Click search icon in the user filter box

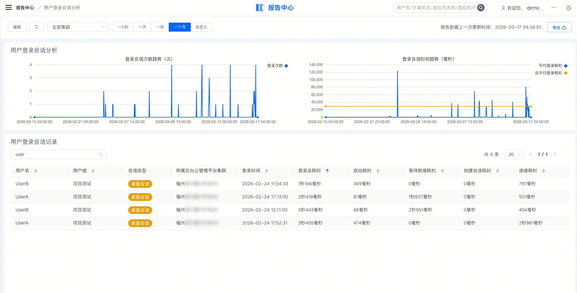[x=100, y=155]
